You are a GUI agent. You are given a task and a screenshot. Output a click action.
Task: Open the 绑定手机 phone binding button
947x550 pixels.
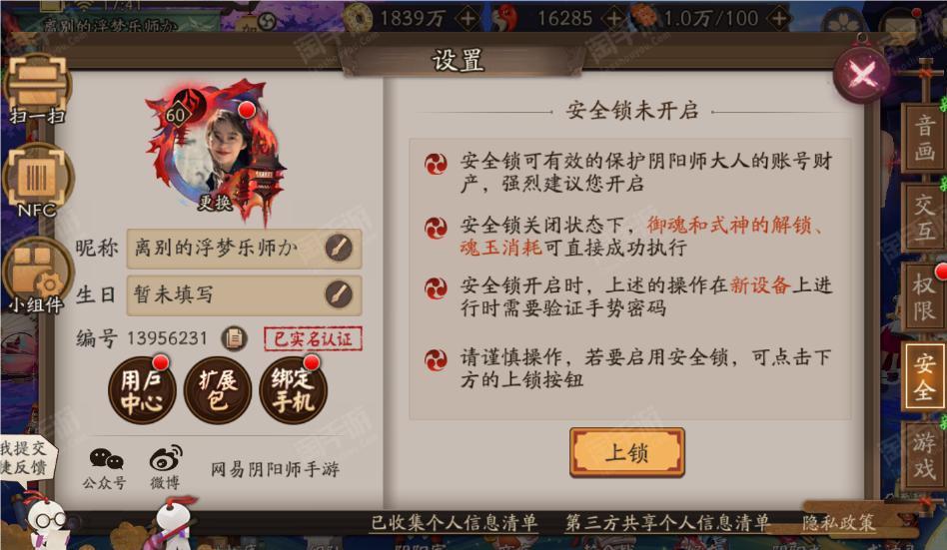point(293,390)
